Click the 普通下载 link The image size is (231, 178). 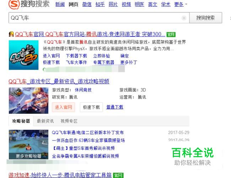[115, 107]
